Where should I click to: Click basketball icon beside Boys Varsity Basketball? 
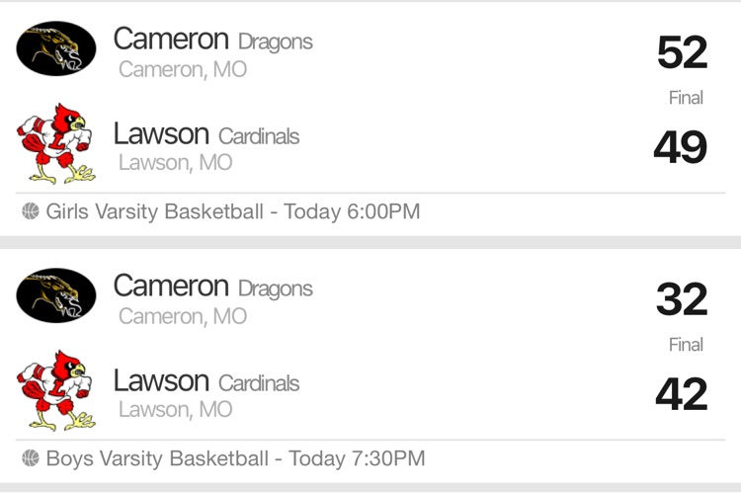coord(31,458)
